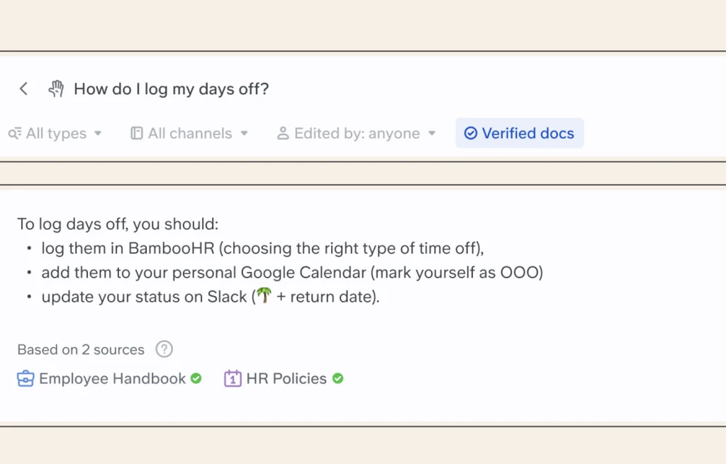Click the raised hand emoji beside the question
This screenshot has width=726, height=464.
[x=56, y=89]
